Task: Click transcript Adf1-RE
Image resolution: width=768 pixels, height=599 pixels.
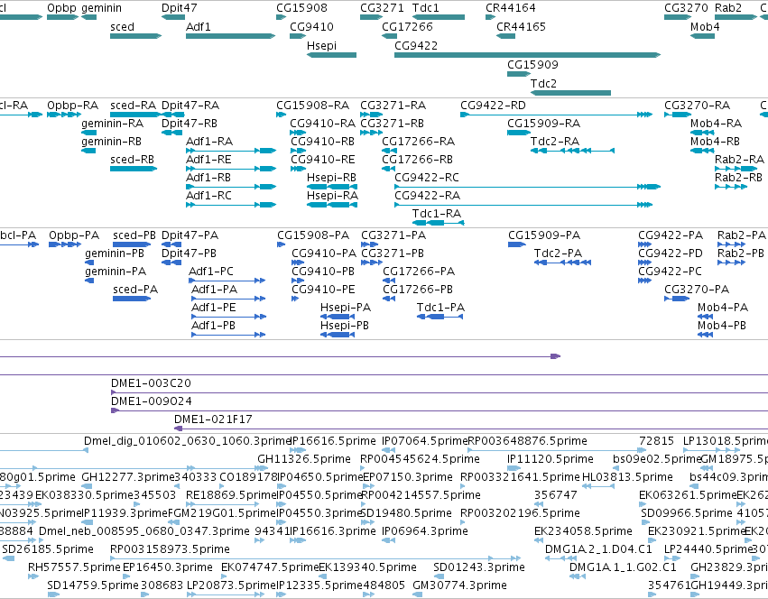Action: [231, 169]
